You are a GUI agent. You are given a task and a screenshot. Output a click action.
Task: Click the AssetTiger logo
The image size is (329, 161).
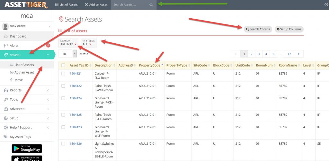26,5
